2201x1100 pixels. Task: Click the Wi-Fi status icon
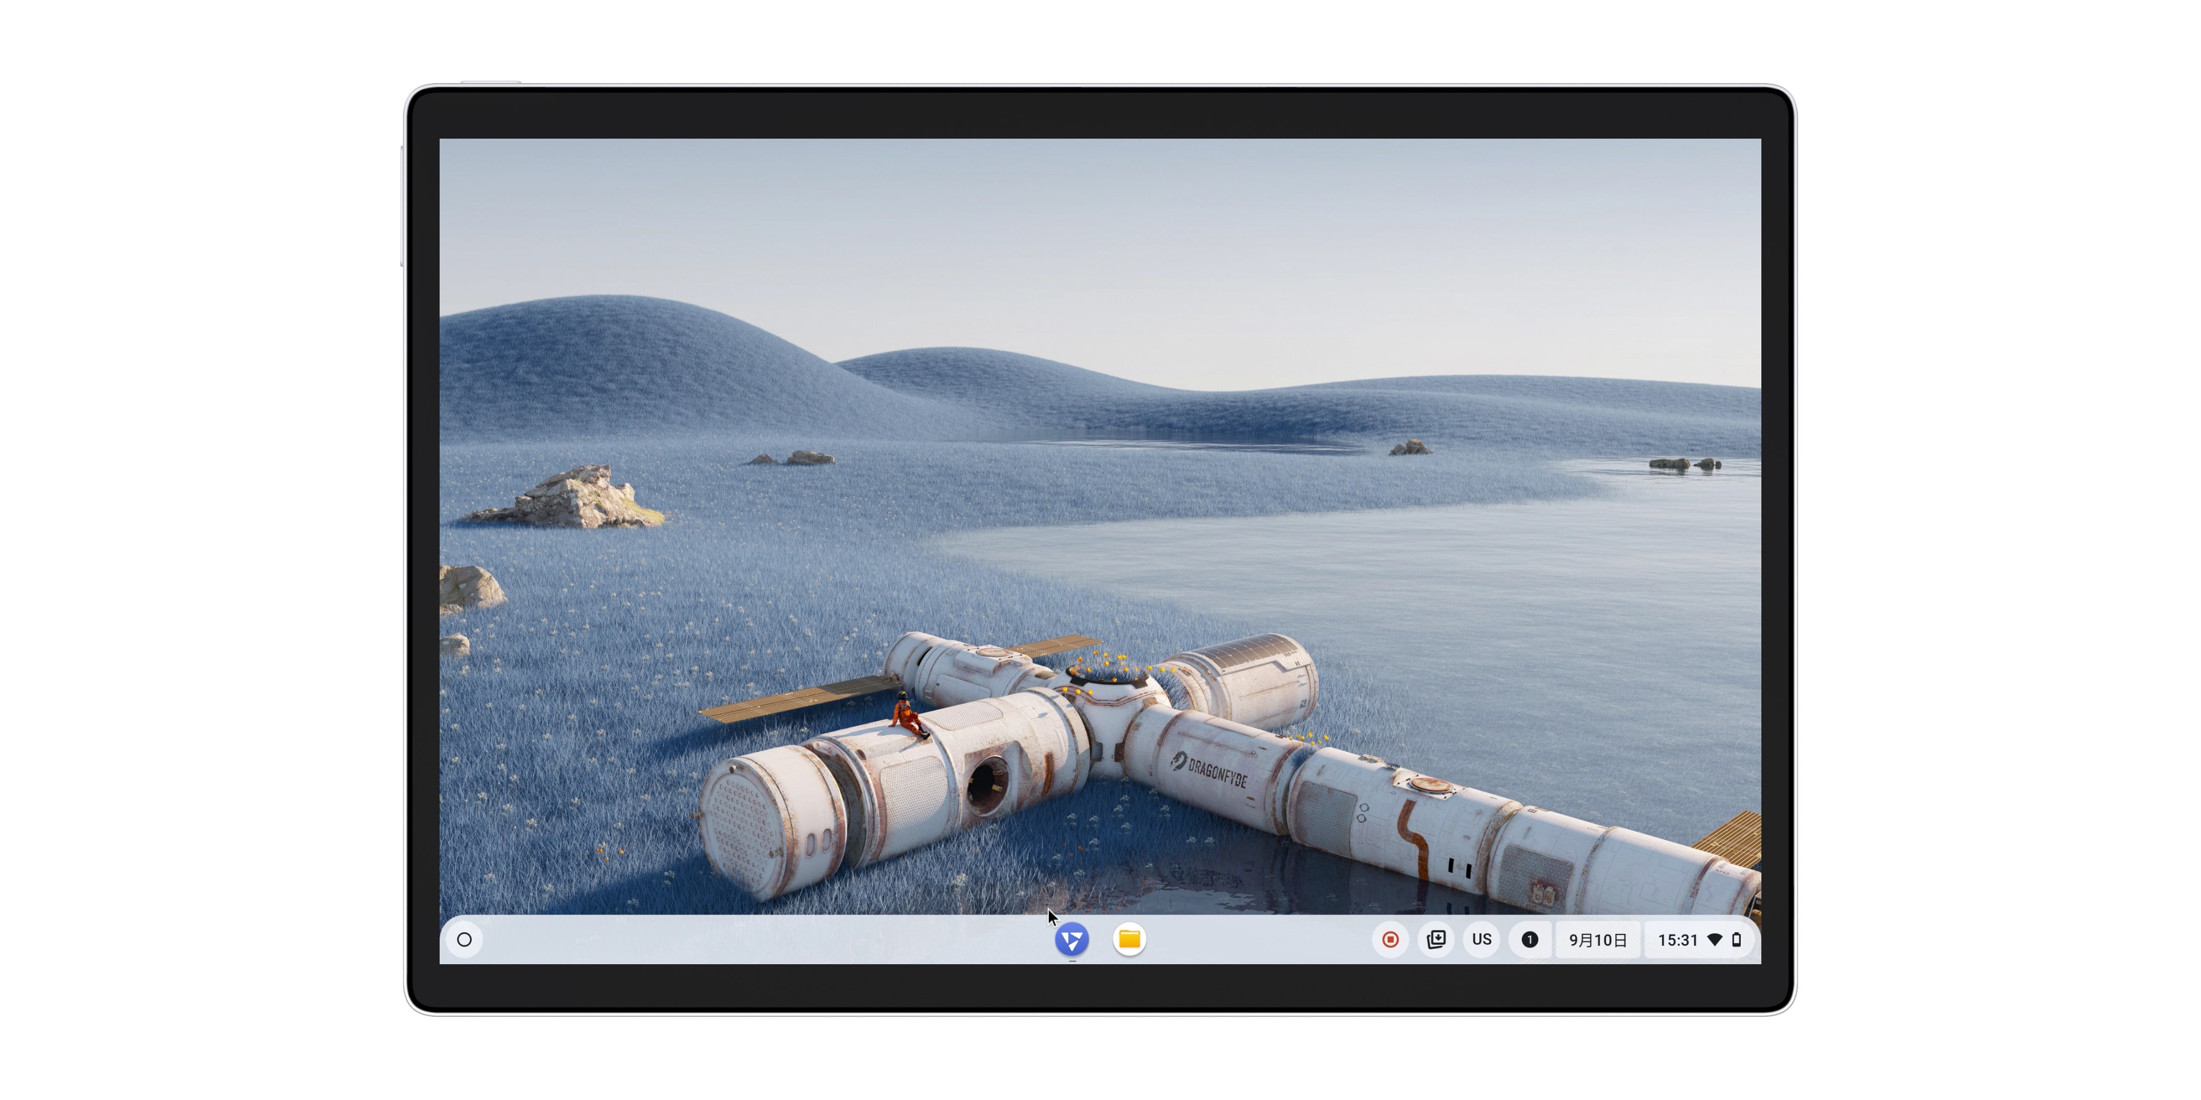[1715, 940]
